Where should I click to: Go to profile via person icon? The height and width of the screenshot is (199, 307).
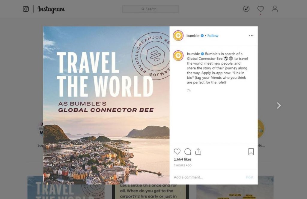point(275,9)
